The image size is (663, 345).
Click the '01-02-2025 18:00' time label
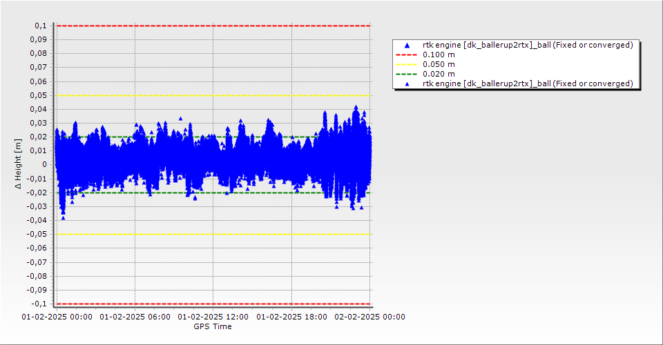291,317
